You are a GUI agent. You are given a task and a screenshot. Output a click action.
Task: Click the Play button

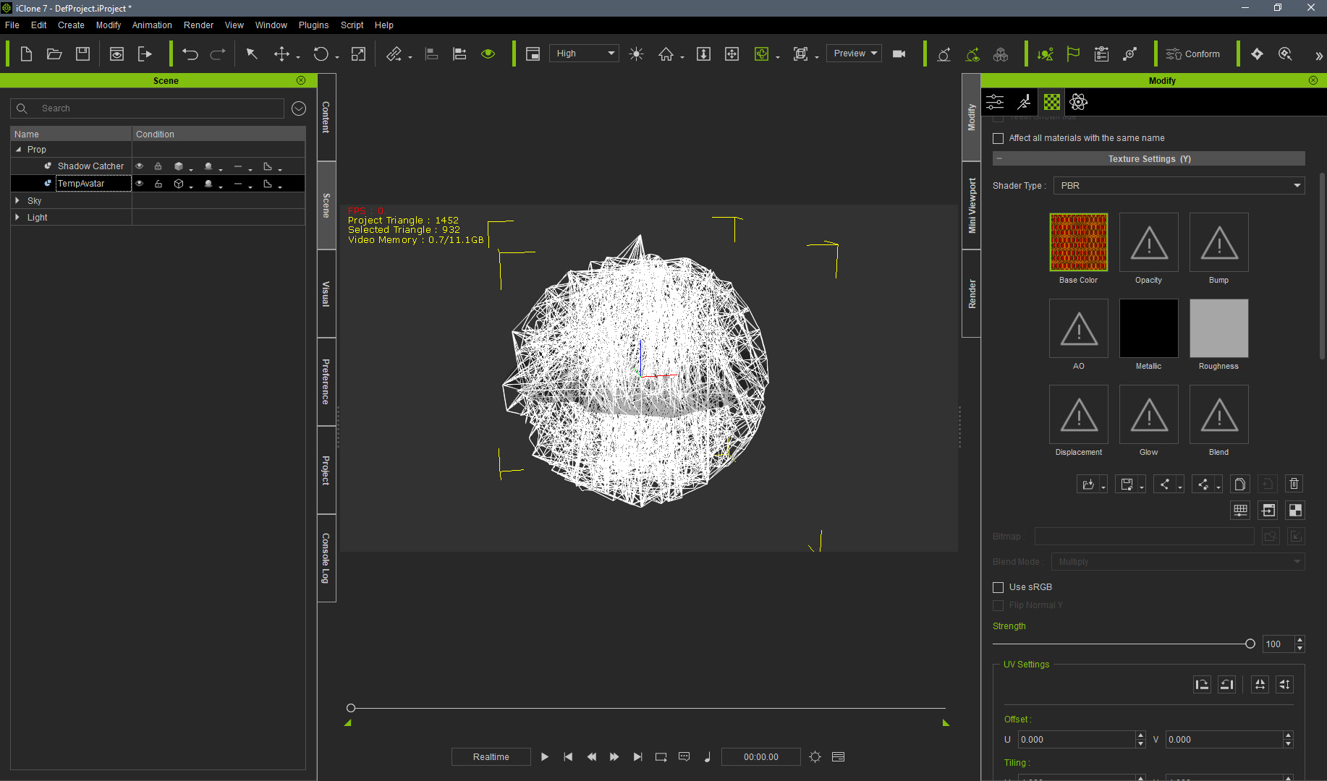(545, 757)
